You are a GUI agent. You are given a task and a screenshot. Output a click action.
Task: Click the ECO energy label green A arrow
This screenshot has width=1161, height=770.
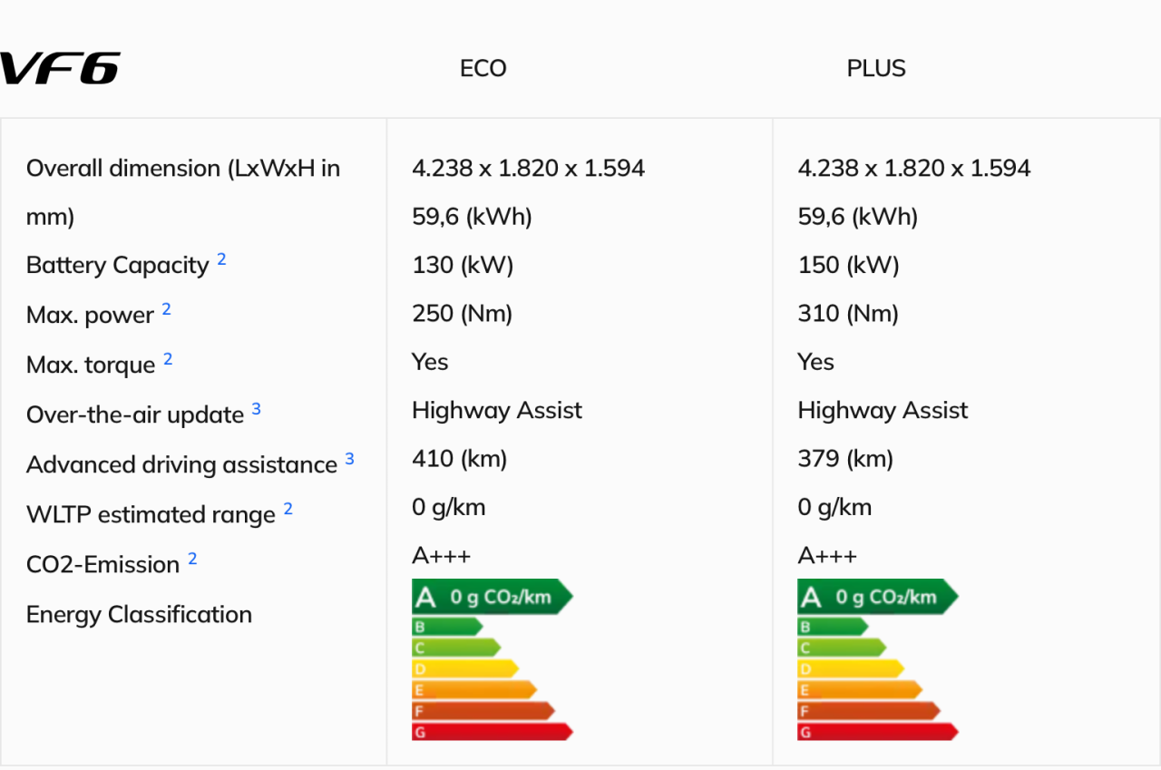coord(493,597)
